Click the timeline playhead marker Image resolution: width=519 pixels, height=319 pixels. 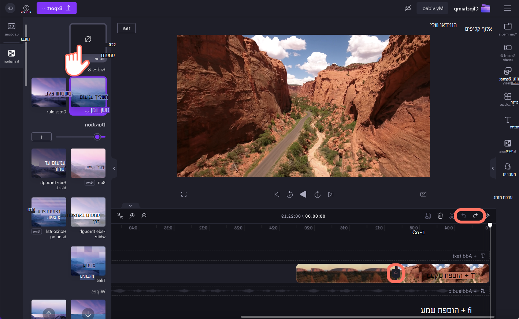[x=490, y=225]
